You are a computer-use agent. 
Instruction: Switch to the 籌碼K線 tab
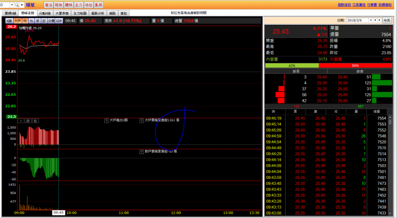[x=10, y=13]
